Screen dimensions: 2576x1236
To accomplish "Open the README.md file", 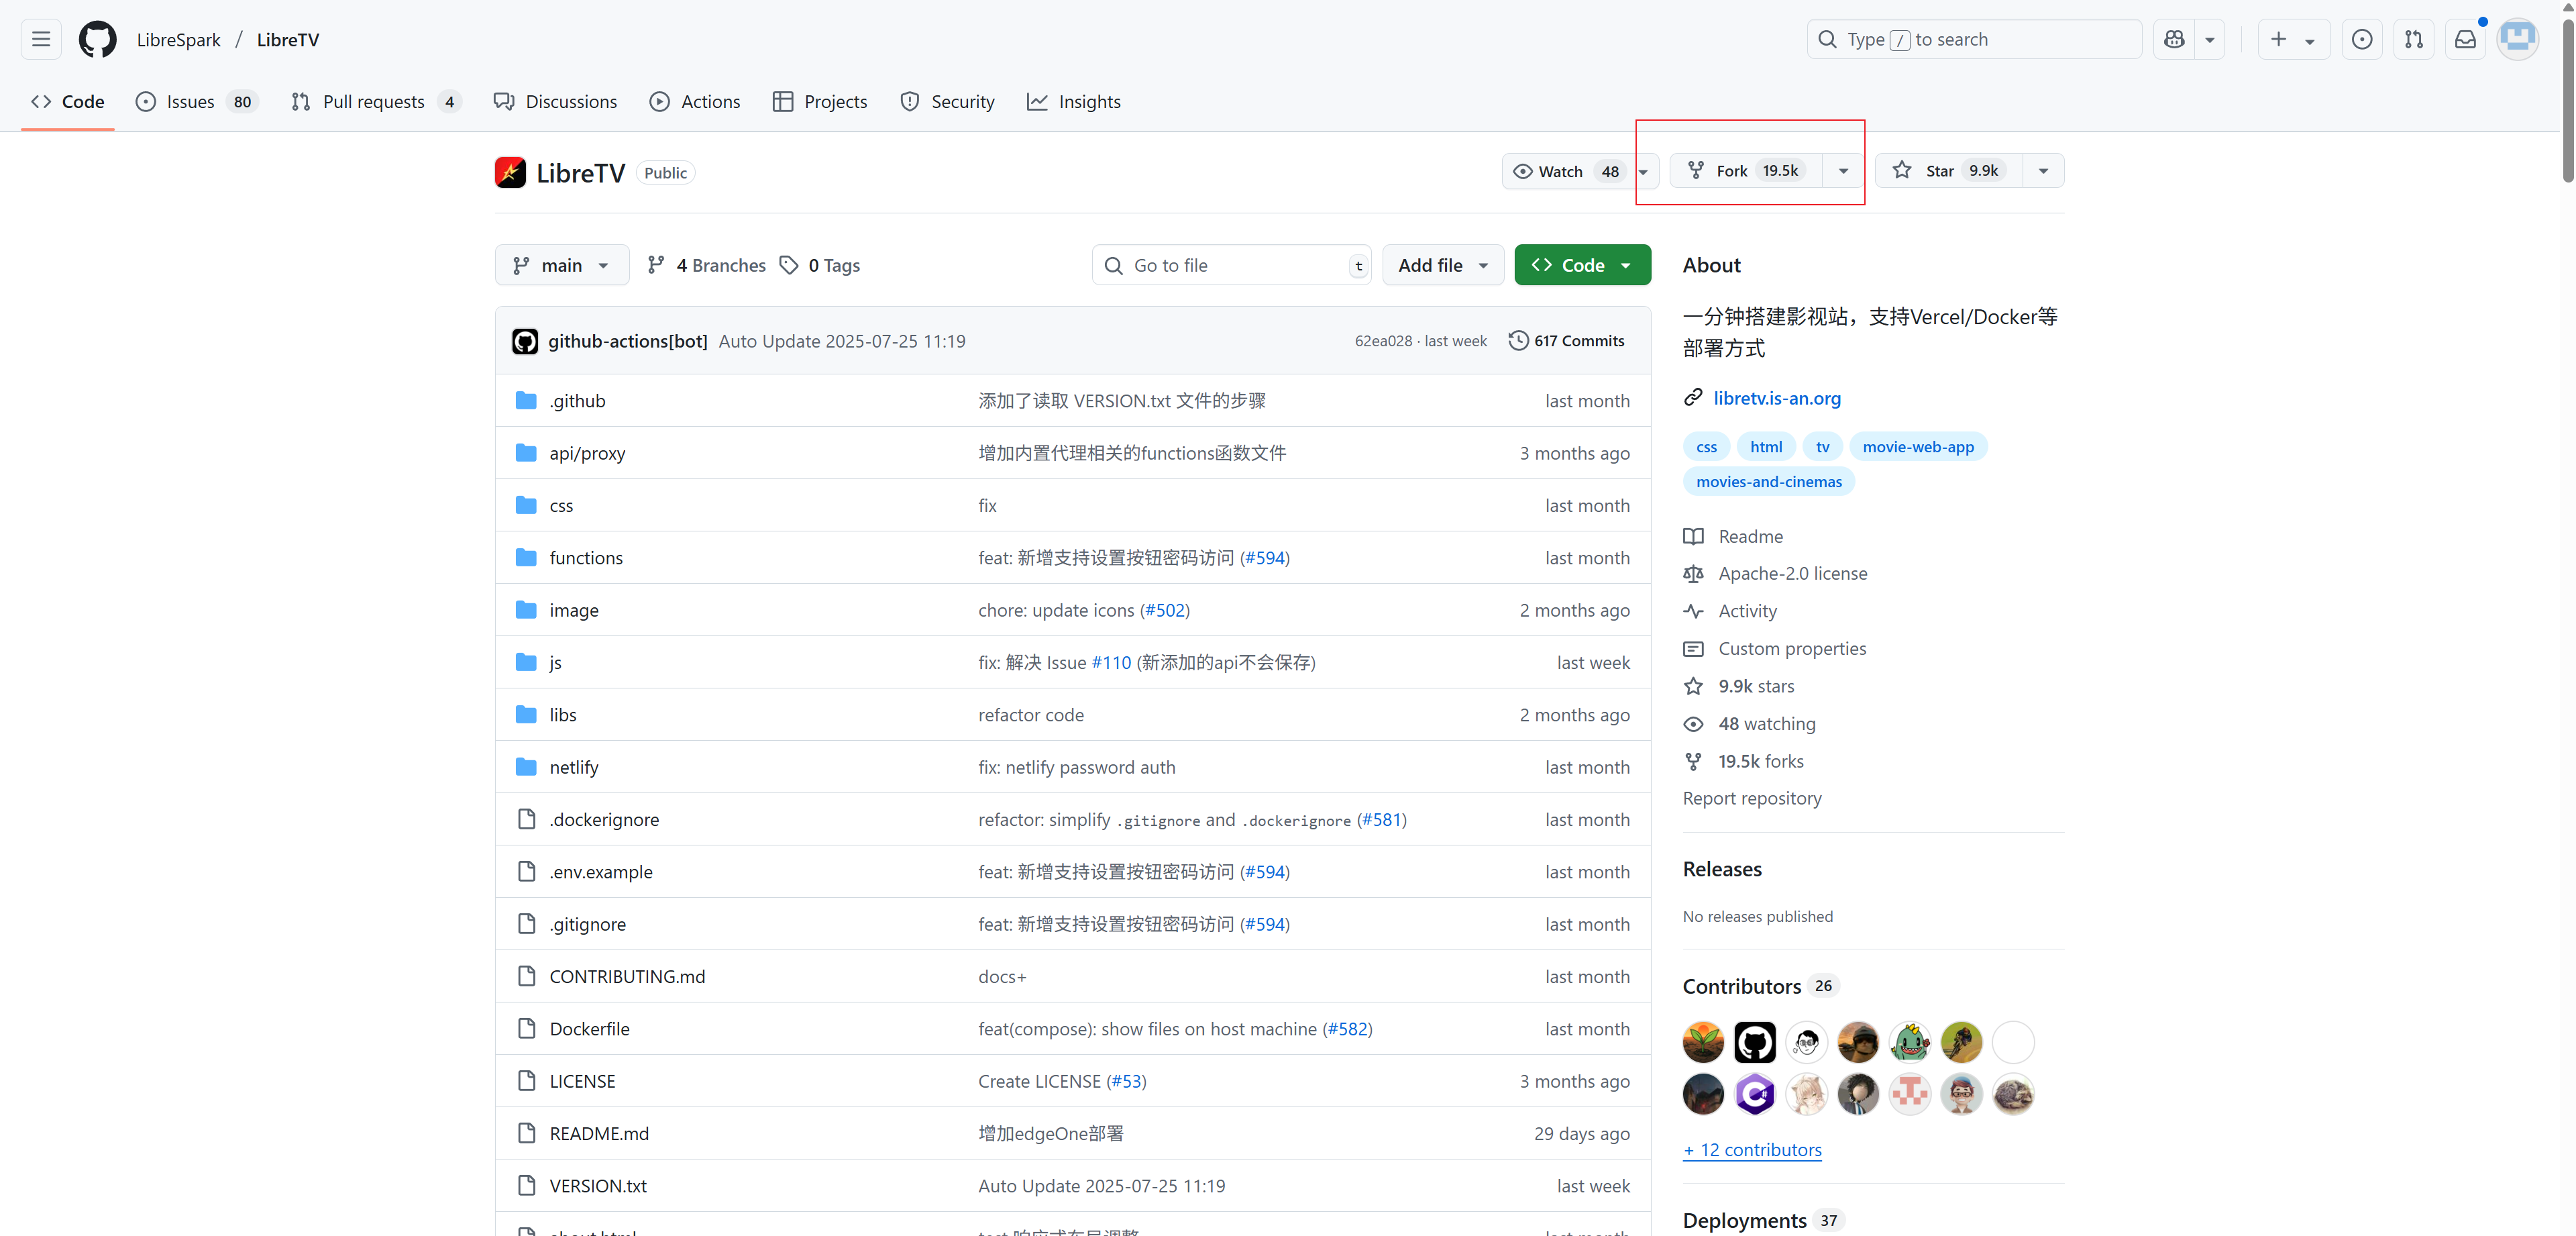I will 599,1133.
